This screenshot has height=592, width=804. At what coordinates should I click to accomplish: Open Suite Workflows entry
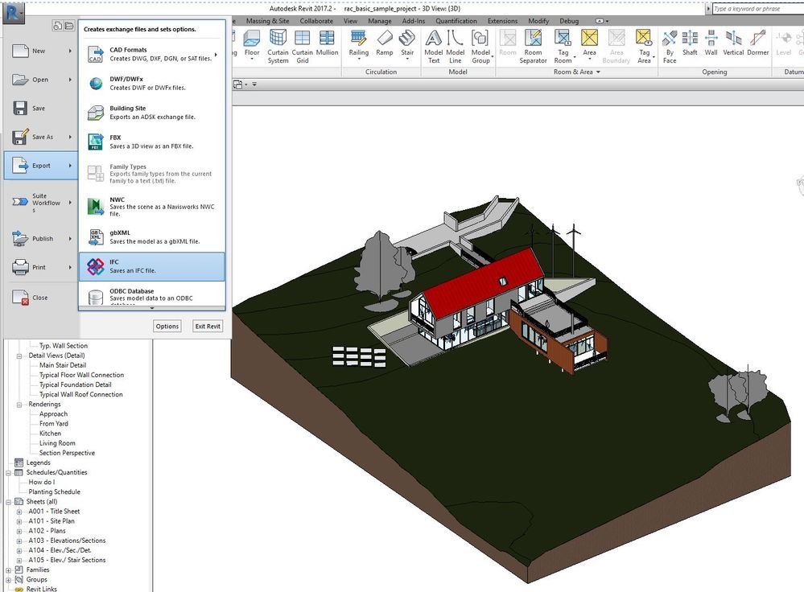click(x=40, y=203)
